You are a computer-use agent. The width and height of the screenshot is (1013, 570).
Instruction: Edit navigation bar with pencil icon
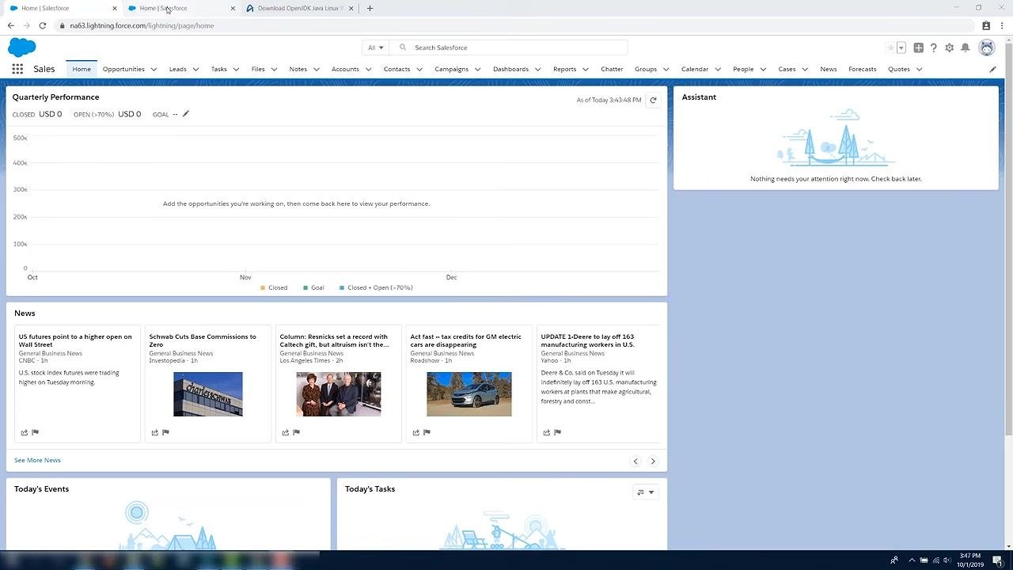tap(993, 69)
